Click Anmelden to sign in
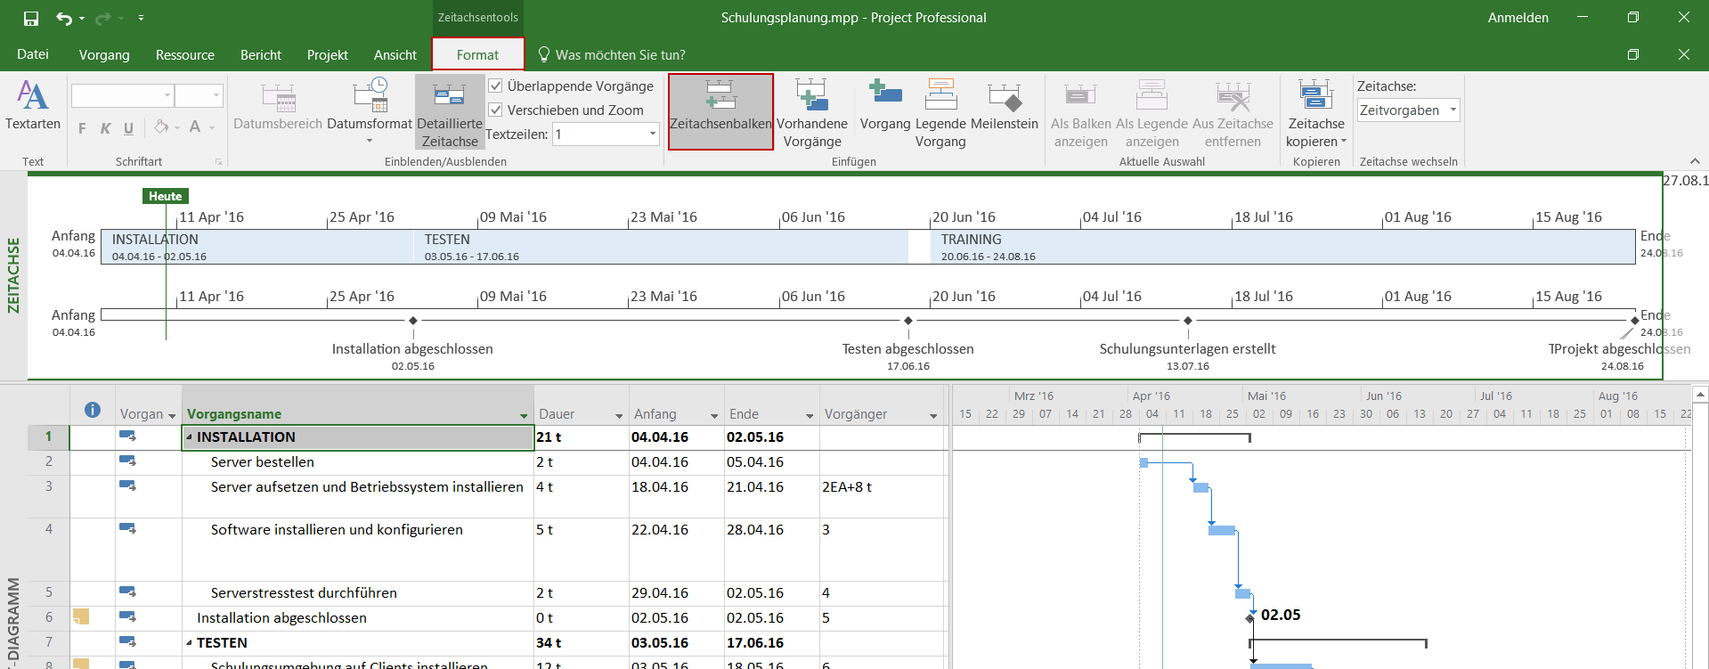The image size is (1709, 669). pos(1518,18)
